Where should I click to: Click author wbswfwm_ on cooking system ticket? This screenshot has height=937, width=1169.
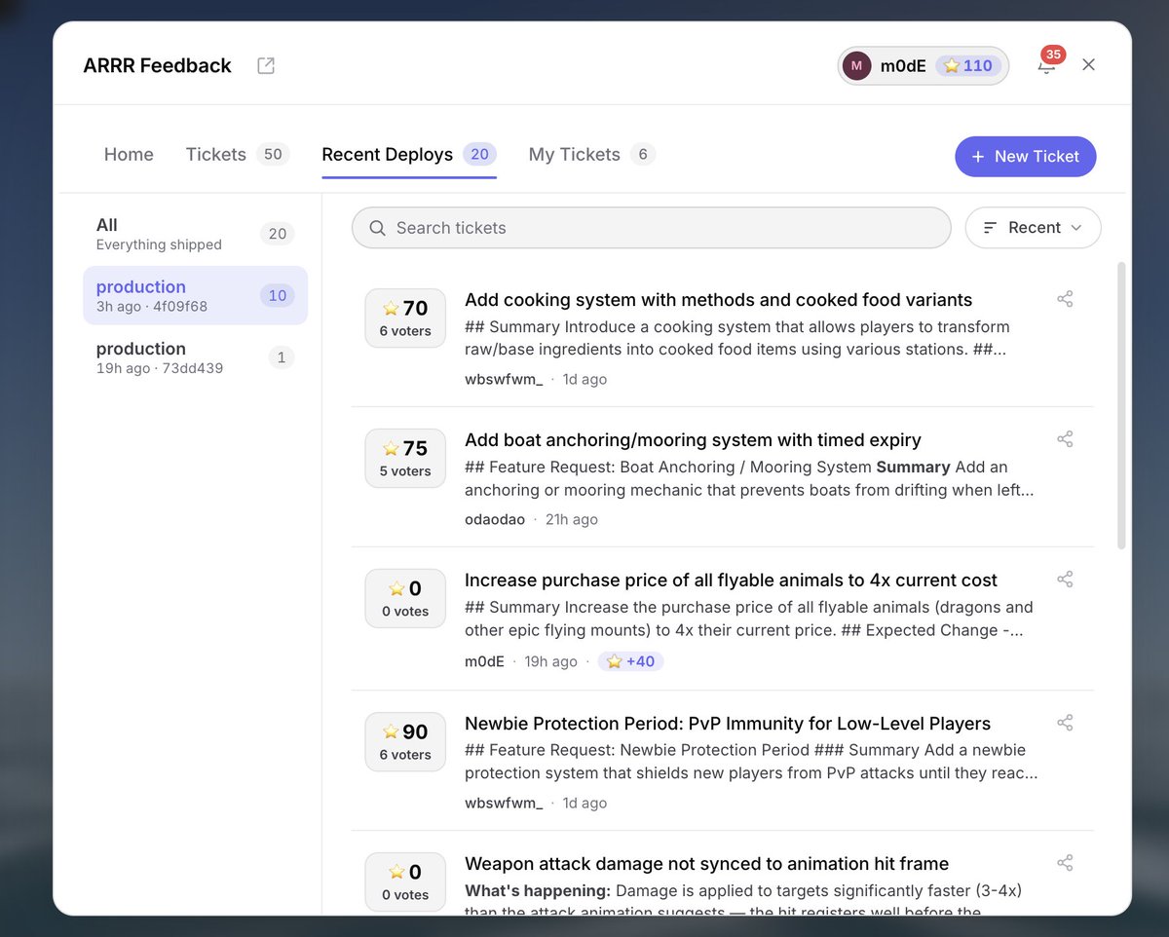coord(504,379)
